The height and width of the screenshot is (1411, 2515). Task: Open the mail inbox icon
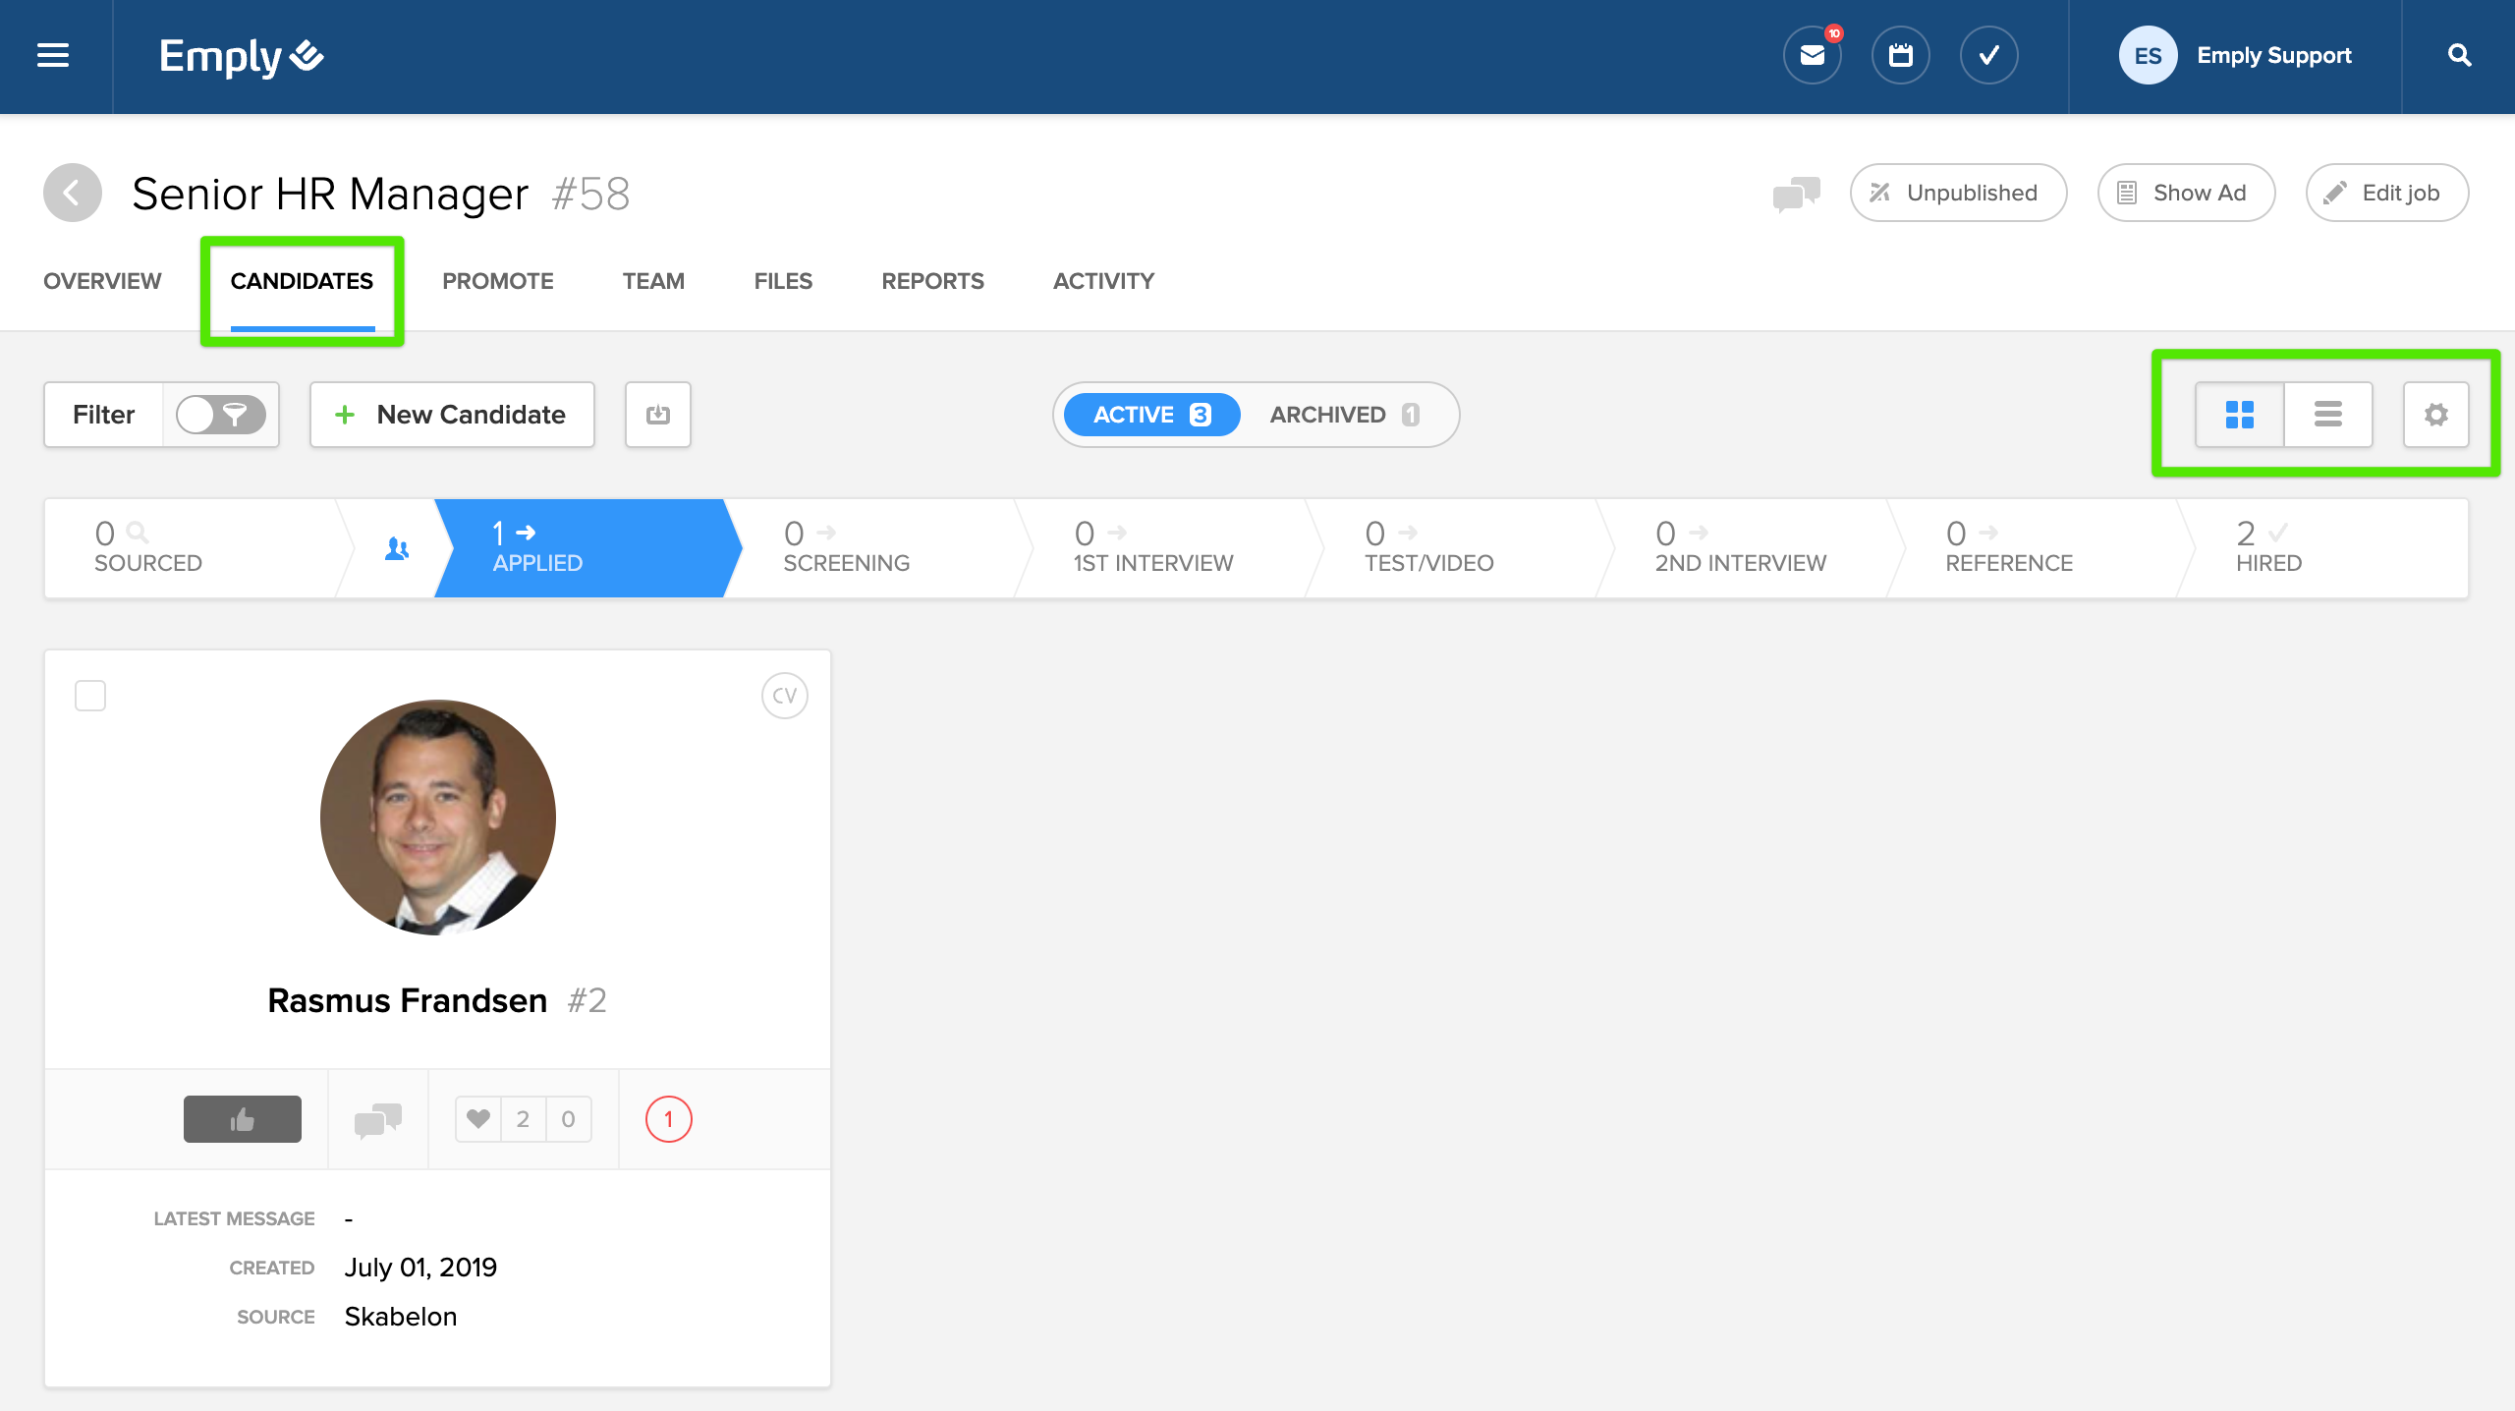click(x=1812, y=56)
